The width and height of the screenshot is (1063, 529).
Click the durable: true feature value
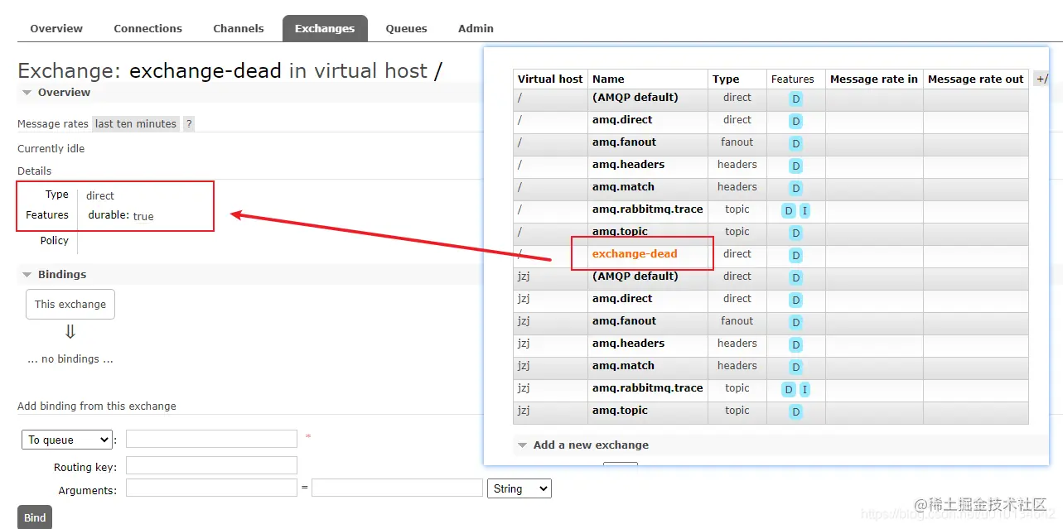point(121,215)
